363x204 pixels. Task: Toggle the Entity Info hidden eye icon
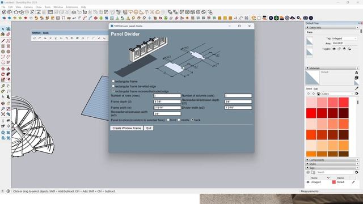334,49
